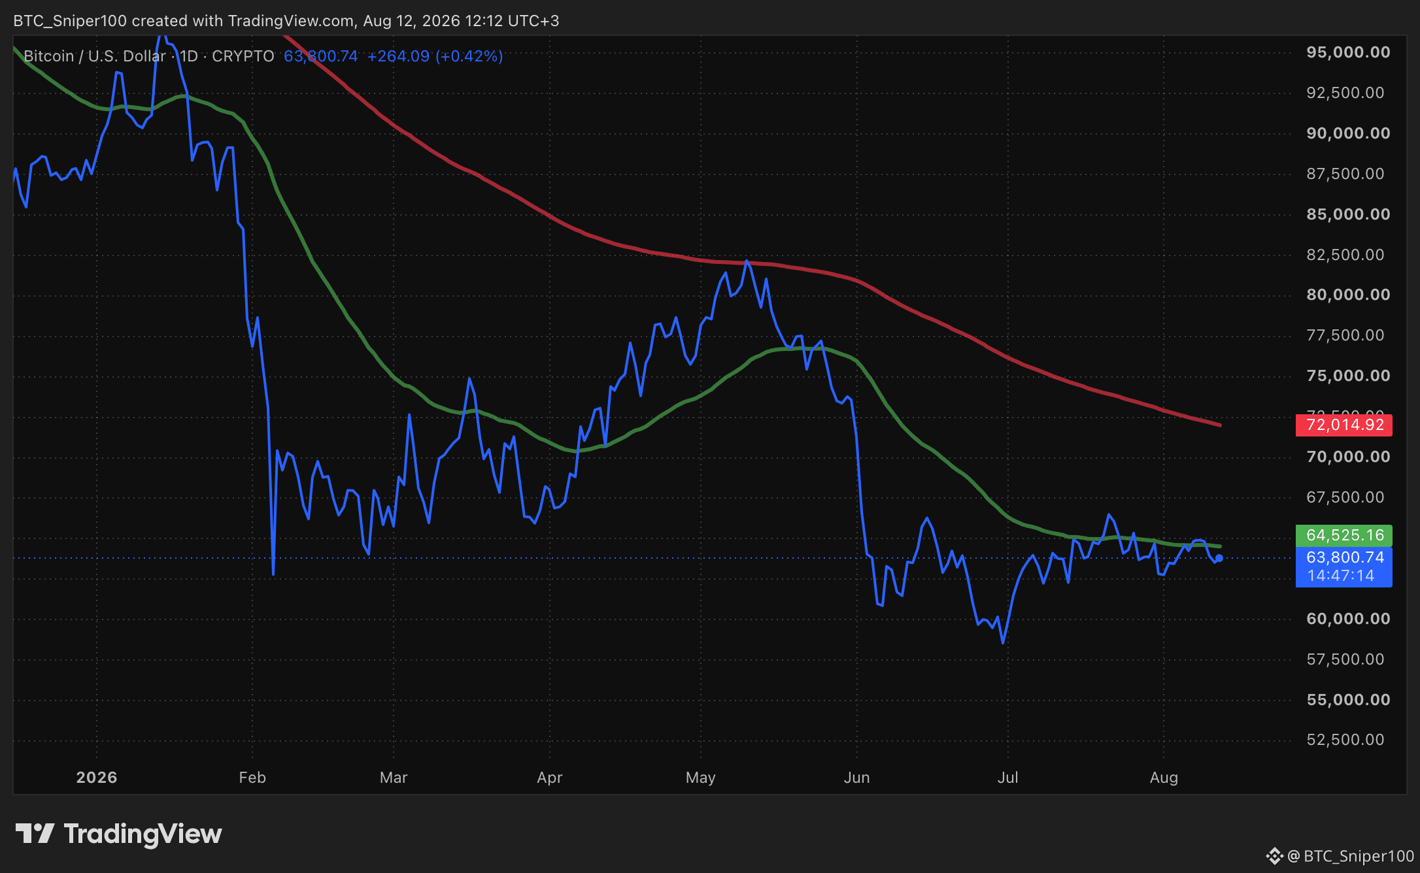
Task: Click the 57,500.00 price axis label
Action: point(1345,659)
